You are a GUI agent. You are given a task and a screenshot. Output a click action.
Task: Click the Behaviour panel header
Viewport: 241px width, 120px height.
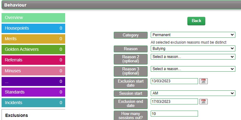coord(121,5)
